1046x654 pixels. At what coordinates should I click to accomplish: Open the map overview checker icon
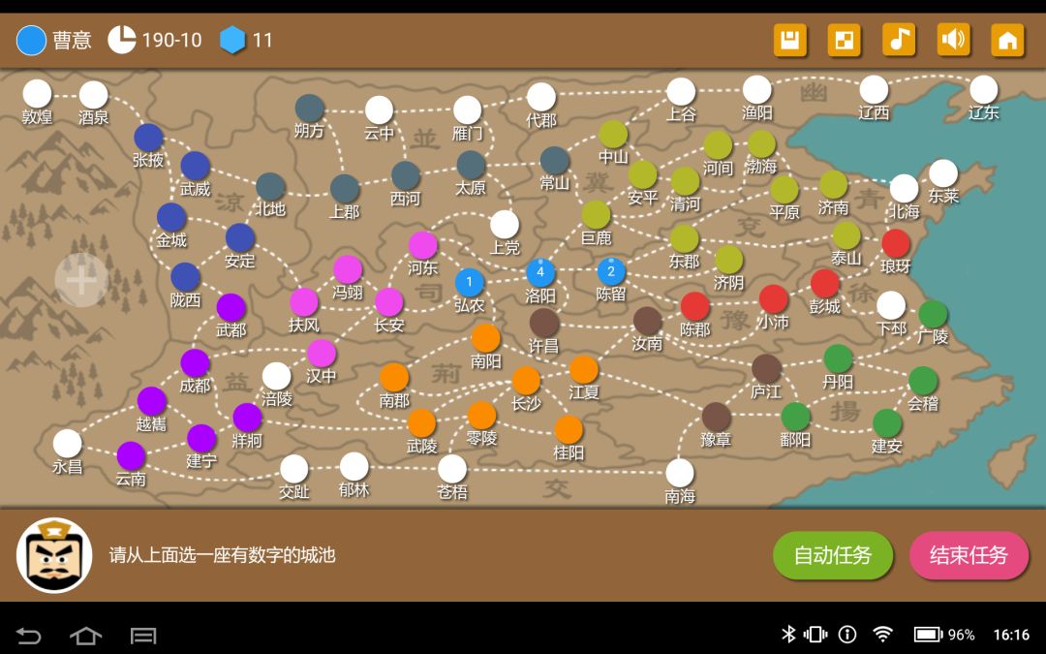pyautogui.click(x=844, y=40)
